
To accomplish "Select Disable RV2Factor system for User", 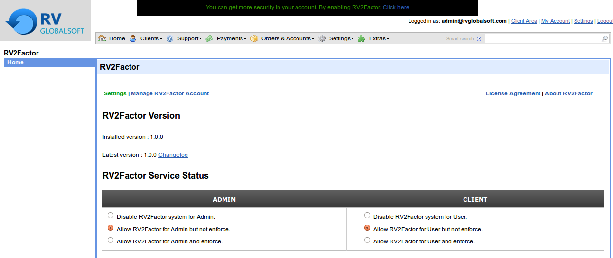I will click(x=367, y=215).
